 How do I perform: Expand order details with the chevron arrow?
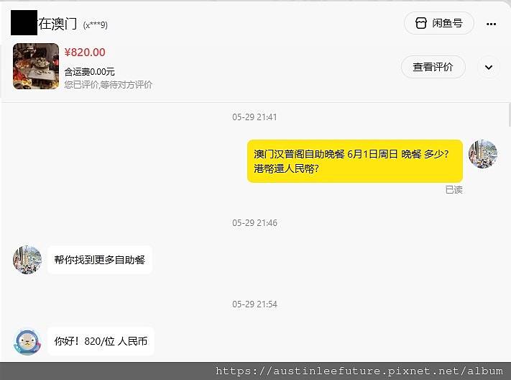click(489, 67)
